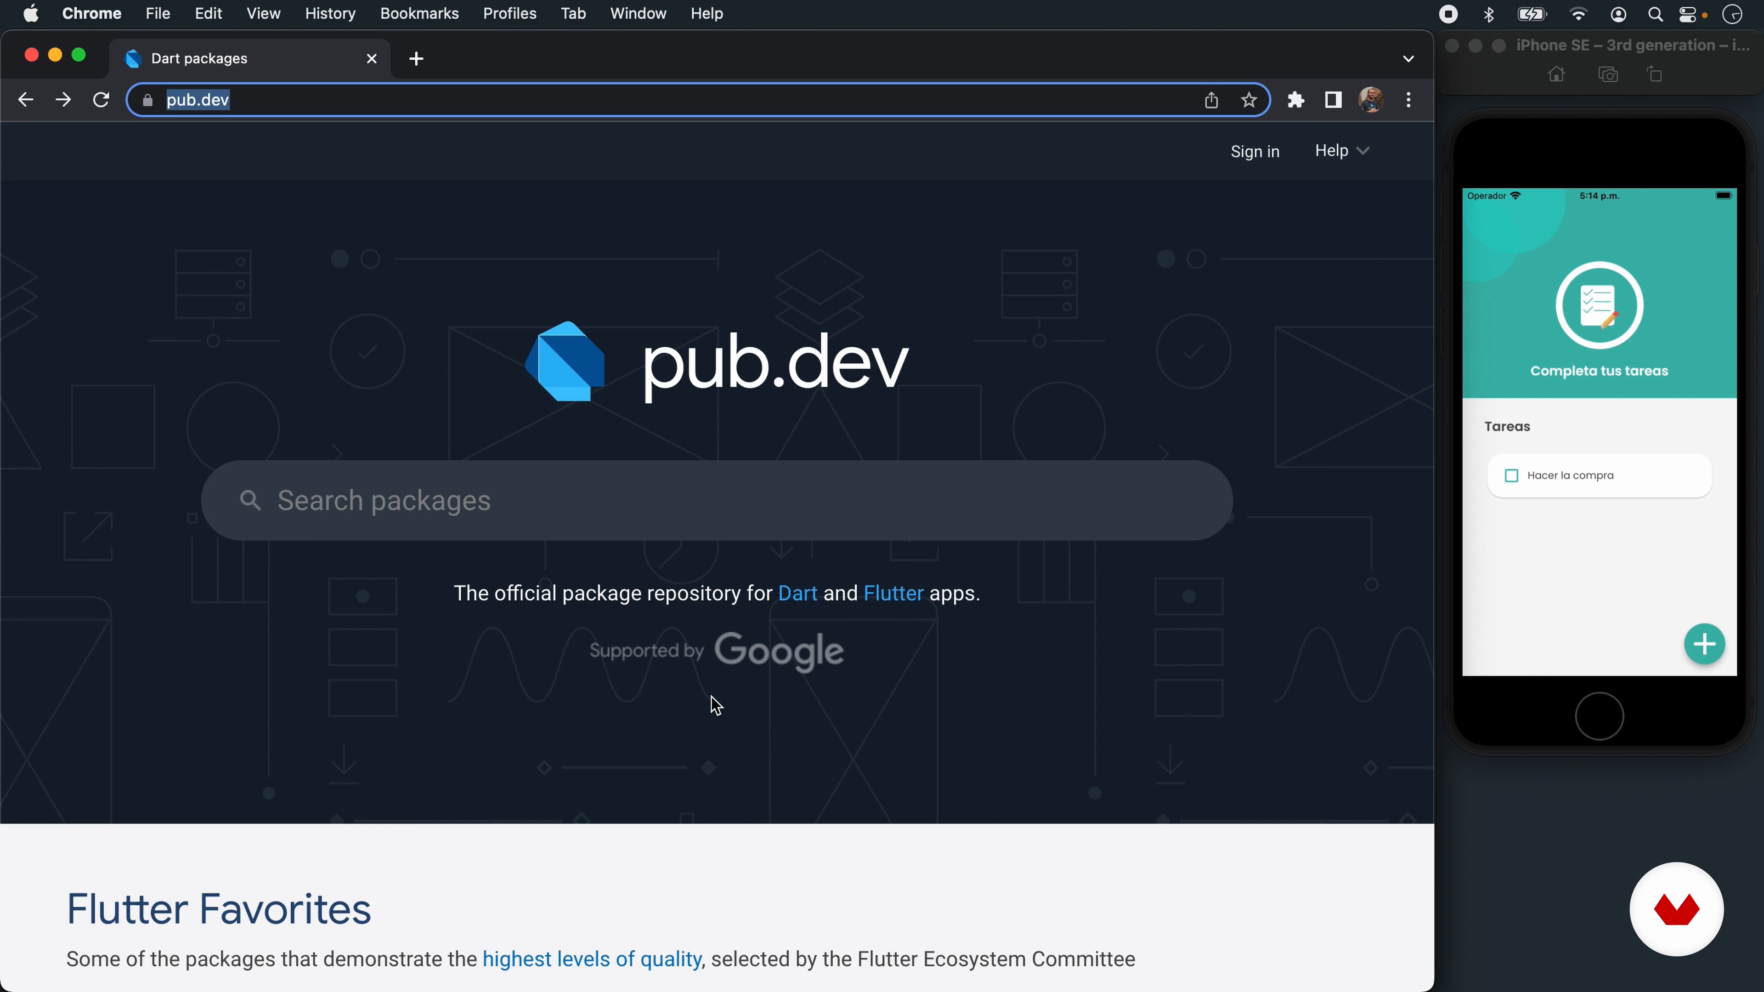Expand the Help dropdown on pub.dev
This screenshot has height=992, width=1764.
pyautogui.click(x=1341, y=151)
